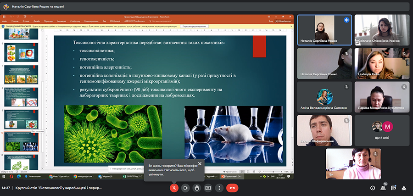Open the Дизайн ribbon tab
413x196 pixels.
pyautogui.click(x=37, y=21)
